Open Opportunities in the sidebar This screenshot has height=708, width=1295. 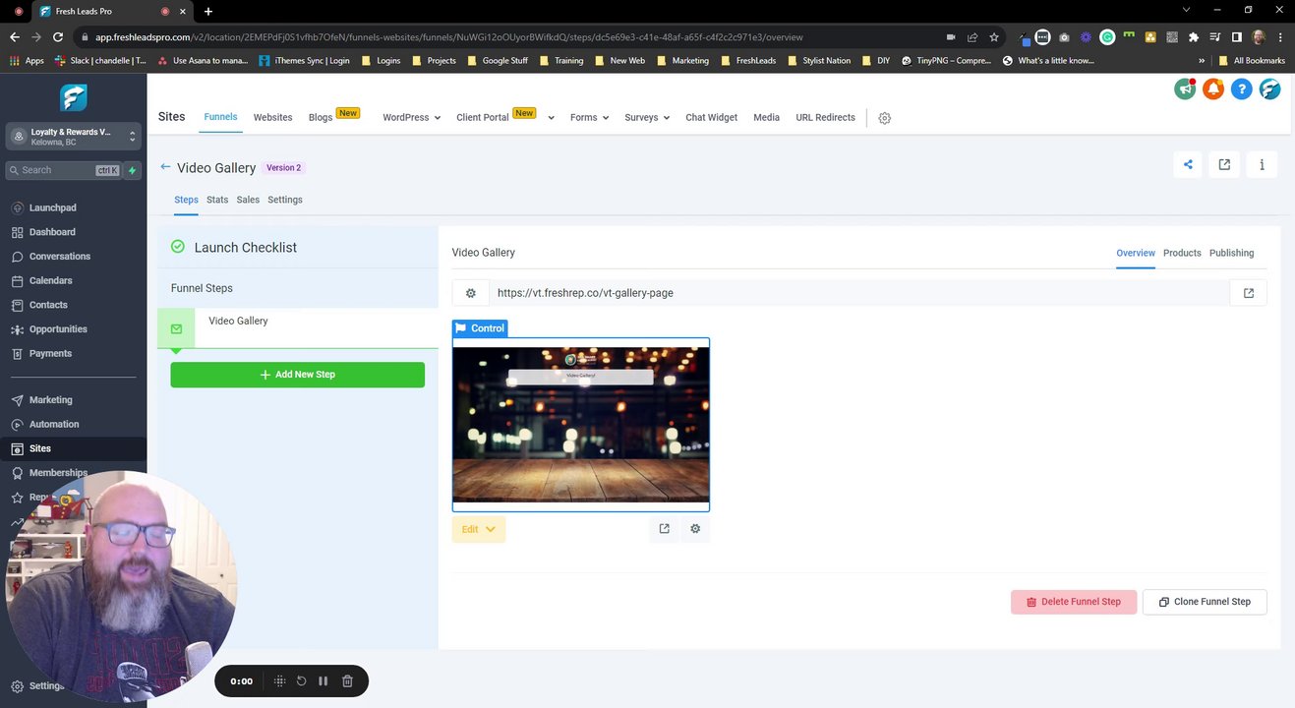point(58,329)
